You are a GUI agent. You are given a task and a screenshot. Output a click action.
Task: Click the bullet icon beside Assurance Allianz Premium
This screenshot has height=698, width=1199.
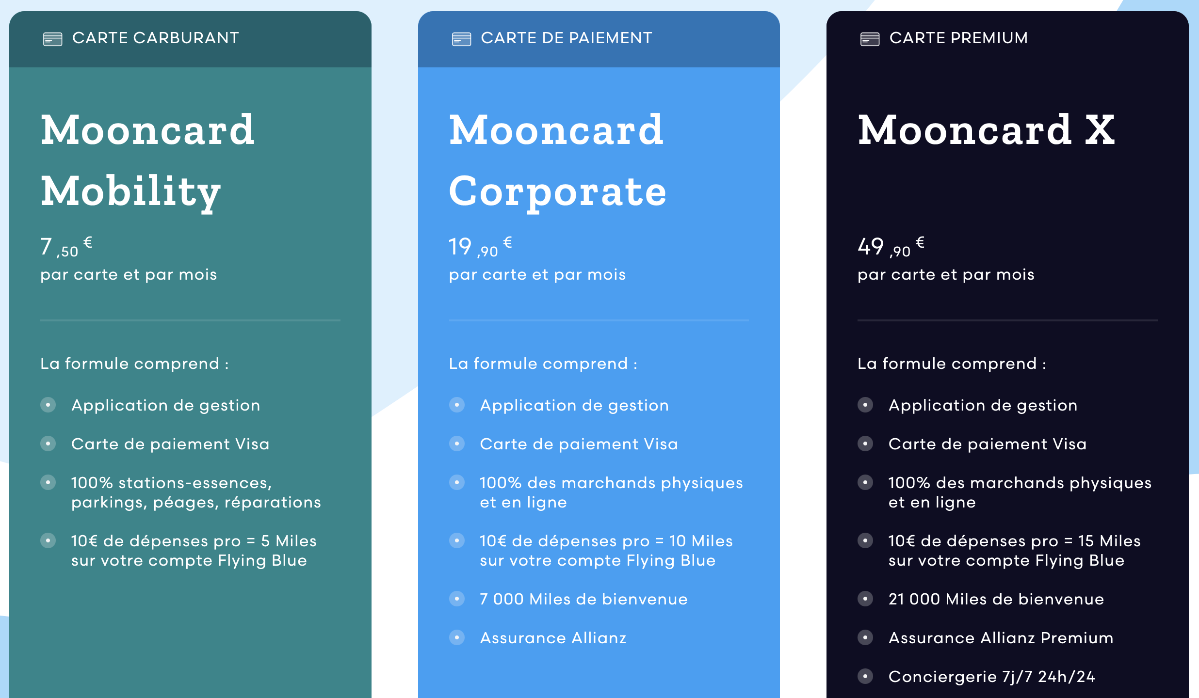point(865,637)
